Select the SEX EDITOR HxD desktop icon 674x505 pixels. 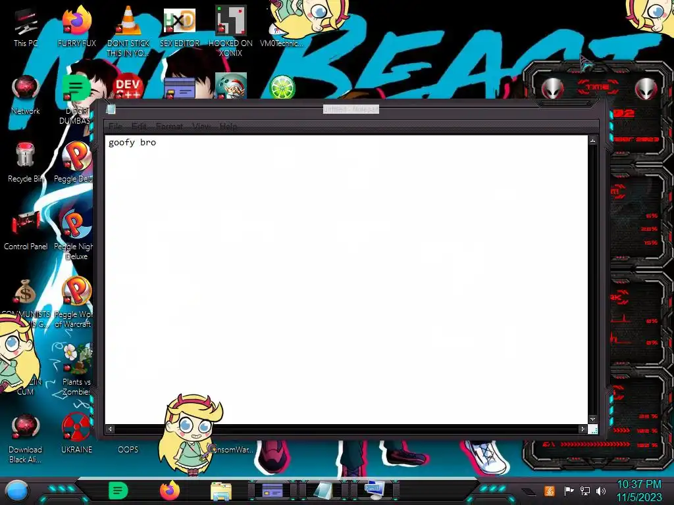point(180,28)
